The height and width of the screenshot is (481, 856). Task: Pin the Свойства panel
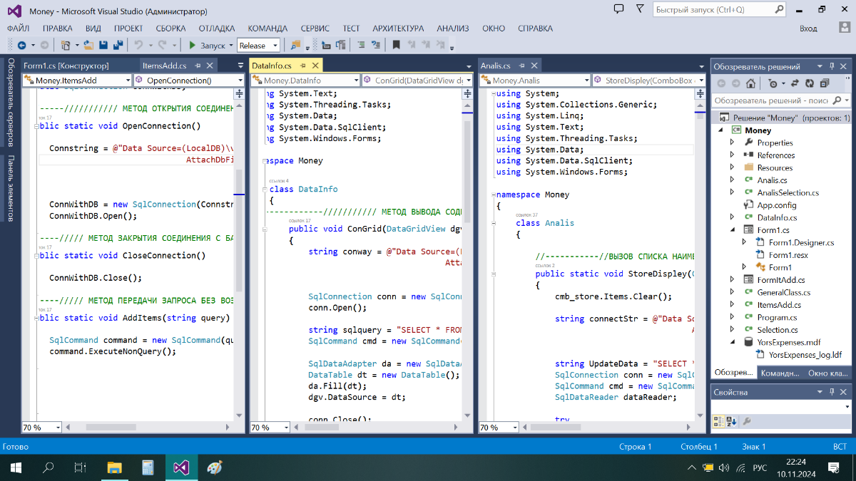(832, 392)
